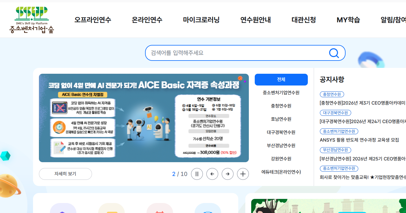Open the [충청연수원] 제3기 CEO명품아카데미 notice
Screen dimensions: 406x213
pos(363,103)
